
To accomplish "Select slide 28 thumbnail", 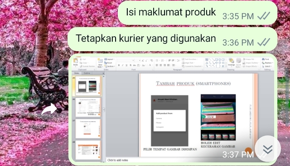I will [x=88, y=150].
